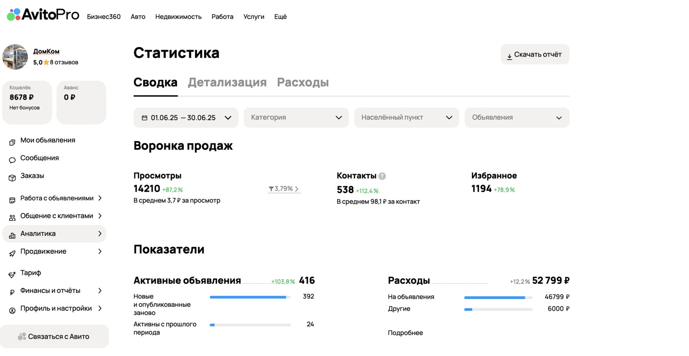The height and width of the screenshot is (356, 689).
Task: Open Тариф in sidebar
Action: coord(31,273)
